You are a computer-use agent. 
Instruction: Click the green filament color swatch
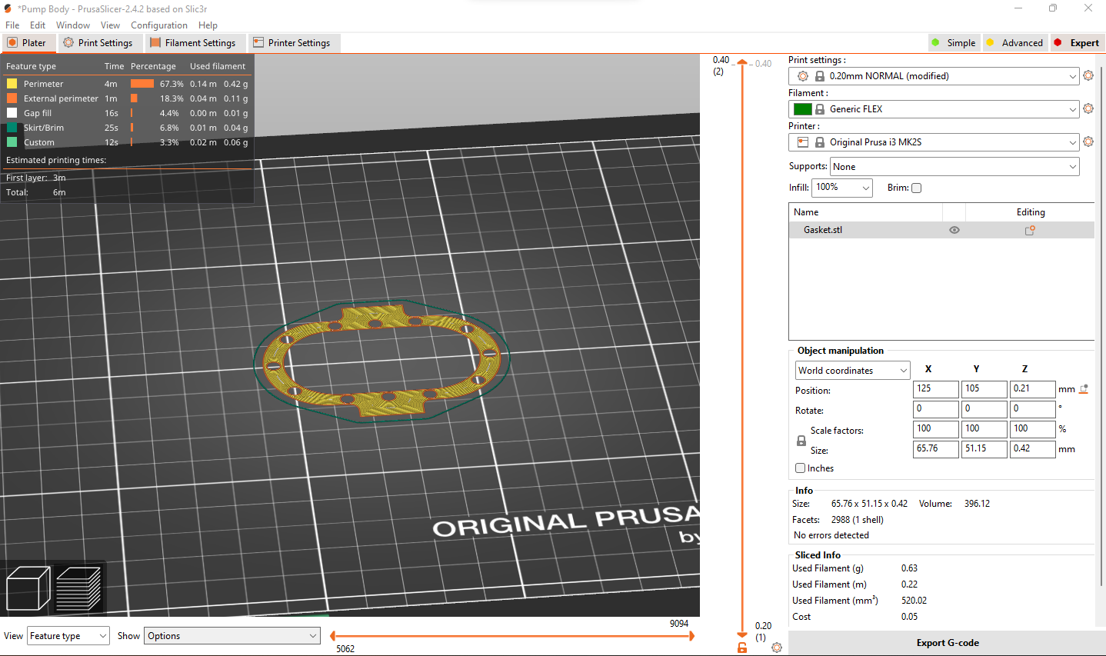click(802, 109)
